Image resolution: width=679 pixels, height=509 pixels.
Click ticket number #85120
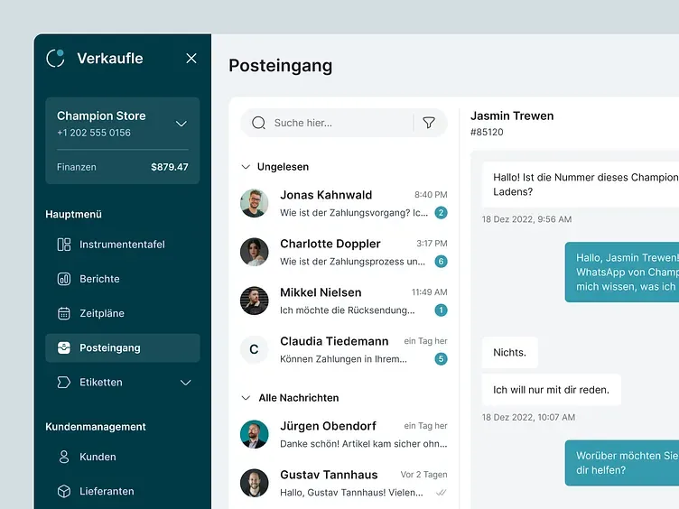tap(487, 133)
